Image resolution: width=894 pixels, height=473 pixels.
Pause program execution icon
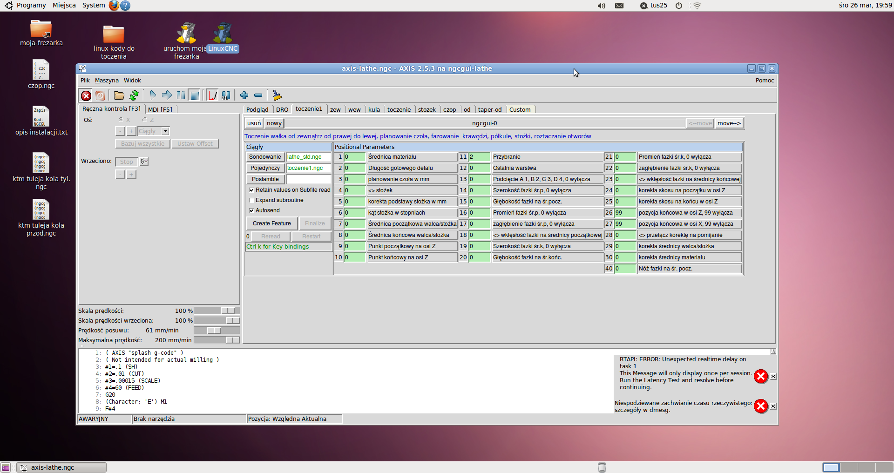click(181, 95)
